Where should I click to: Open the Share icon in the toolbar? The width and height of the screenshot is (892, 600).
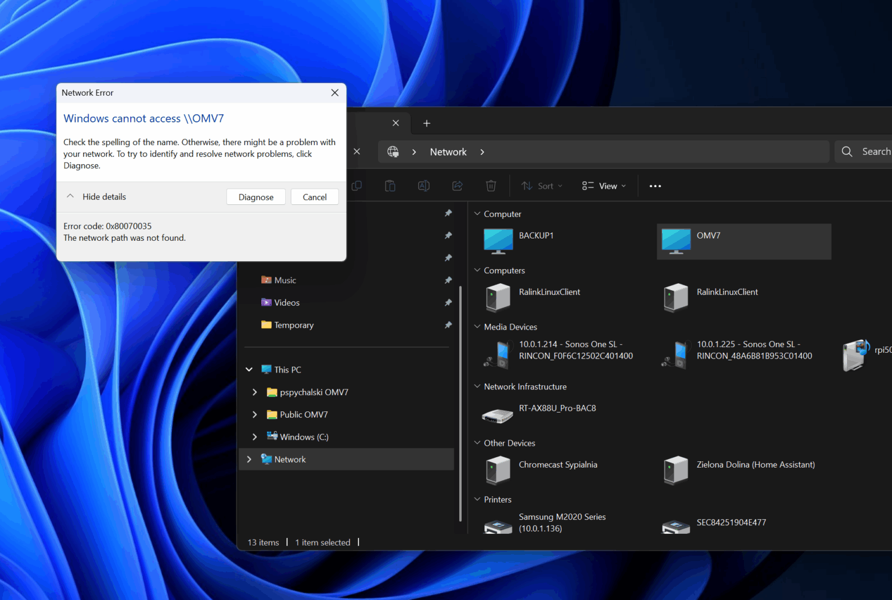pyautogui.click(x=457, y=186)
